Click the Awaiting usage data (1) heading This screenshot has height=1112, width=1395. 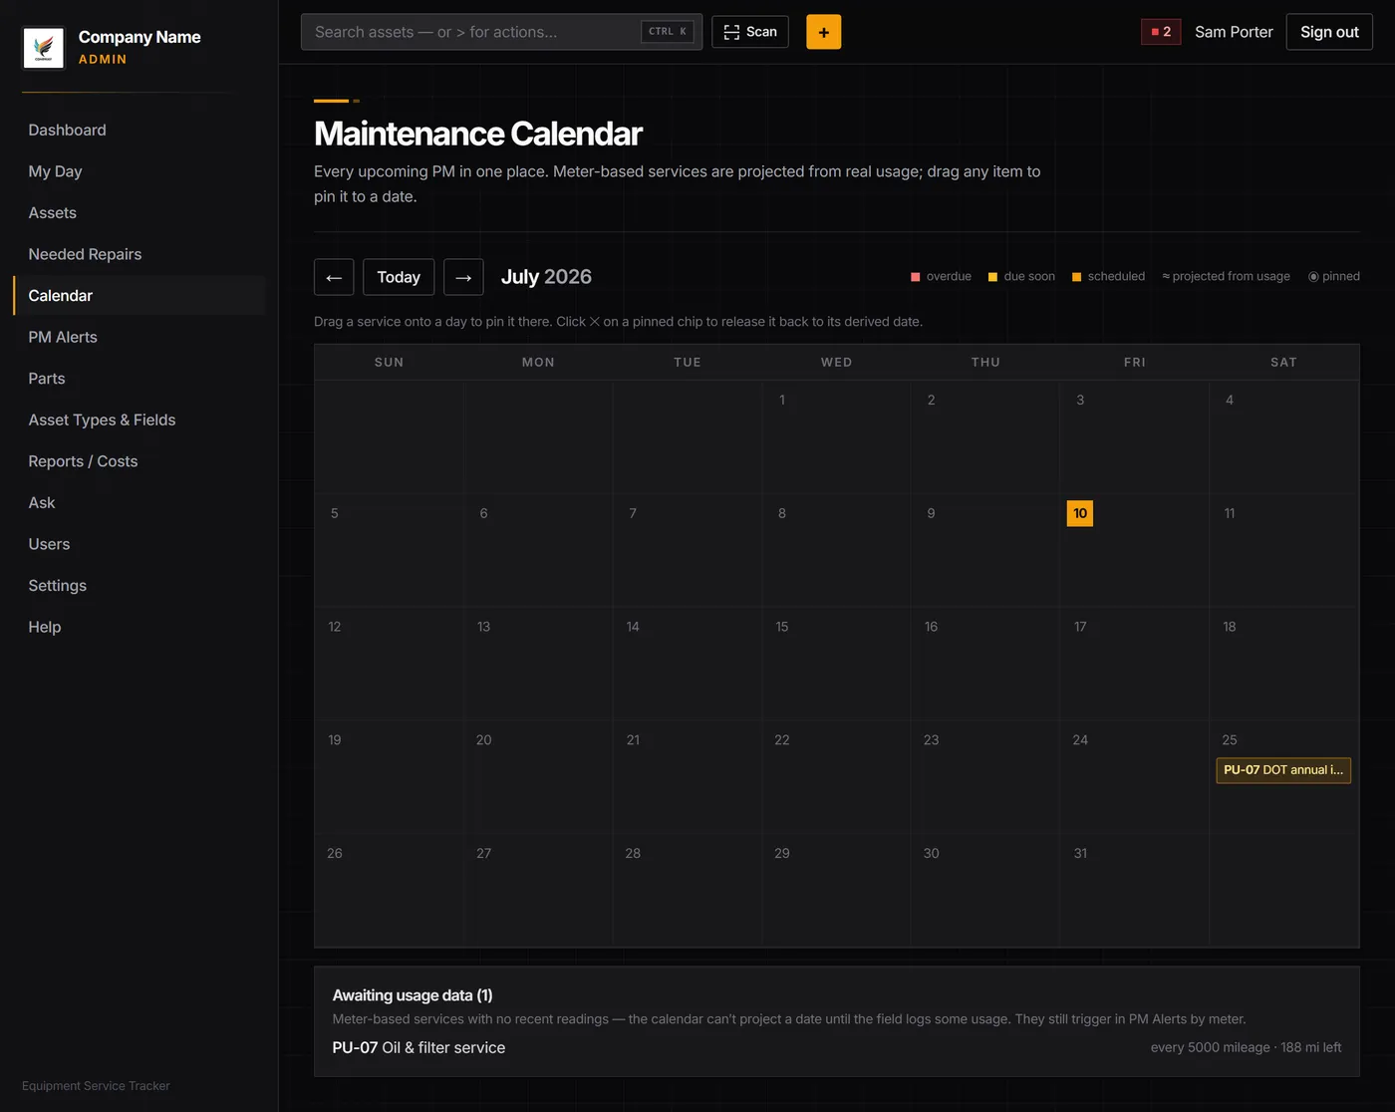point(413,995)
